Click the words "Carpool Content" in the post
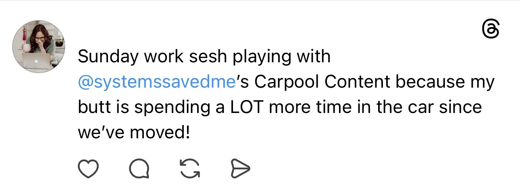520x193 pixels. [x=322, y=82]
